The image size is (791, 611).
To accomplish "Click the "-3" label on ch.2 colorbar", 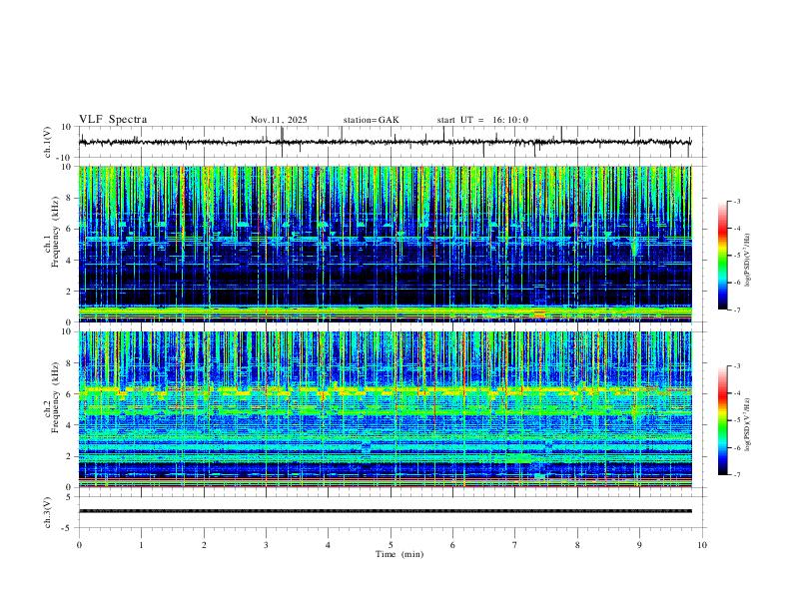I will point(736,366).
